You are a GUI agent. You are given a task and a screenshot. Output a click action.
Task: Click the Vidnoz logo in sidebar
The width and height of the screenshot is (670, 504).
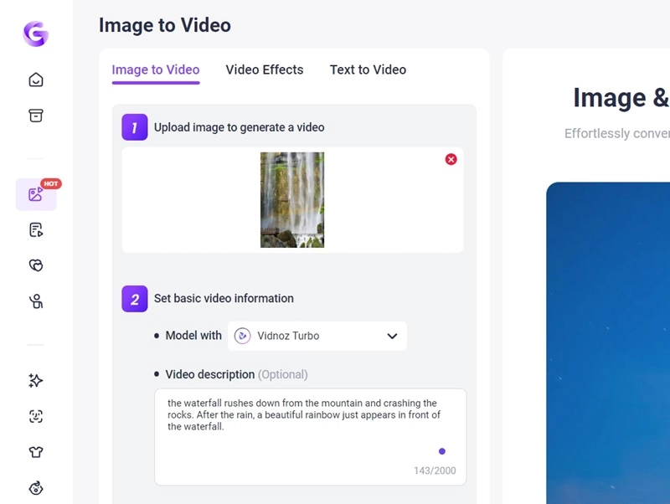[x=36, y=33]
